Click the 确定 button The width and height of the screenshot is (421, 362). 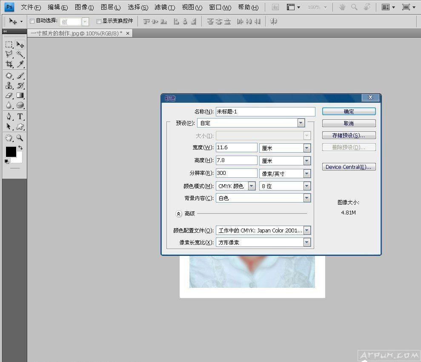pyautogui.click(x=349, y=111)
